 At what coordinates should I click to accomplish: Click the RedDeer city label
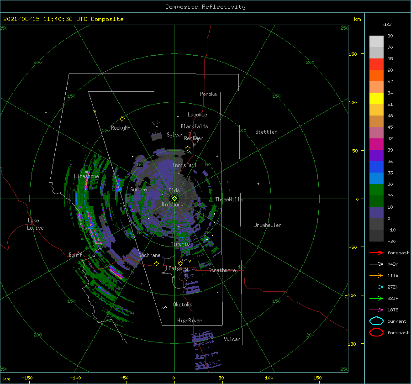point(194,138)
